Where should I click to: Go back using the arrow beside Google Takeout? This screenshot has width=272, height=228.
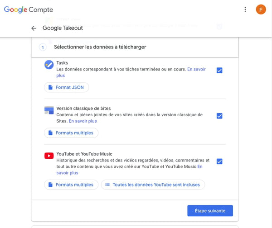click(x=34, y=28)
